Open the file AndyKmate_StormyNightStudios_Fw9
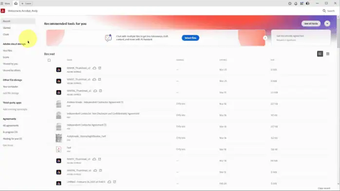 tap(86, 136)
